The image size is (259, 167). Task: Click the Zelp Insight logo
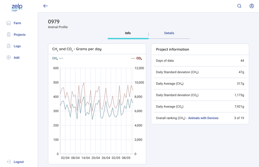tap(17, 7)
